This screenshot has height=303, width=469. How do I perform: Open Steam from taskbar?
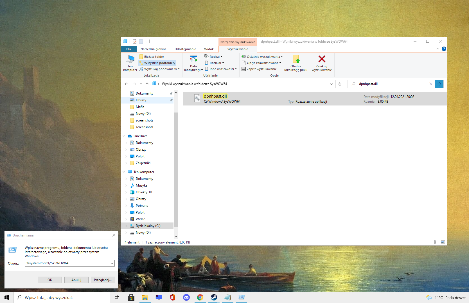pyautogui.click(x=214, y=297)
